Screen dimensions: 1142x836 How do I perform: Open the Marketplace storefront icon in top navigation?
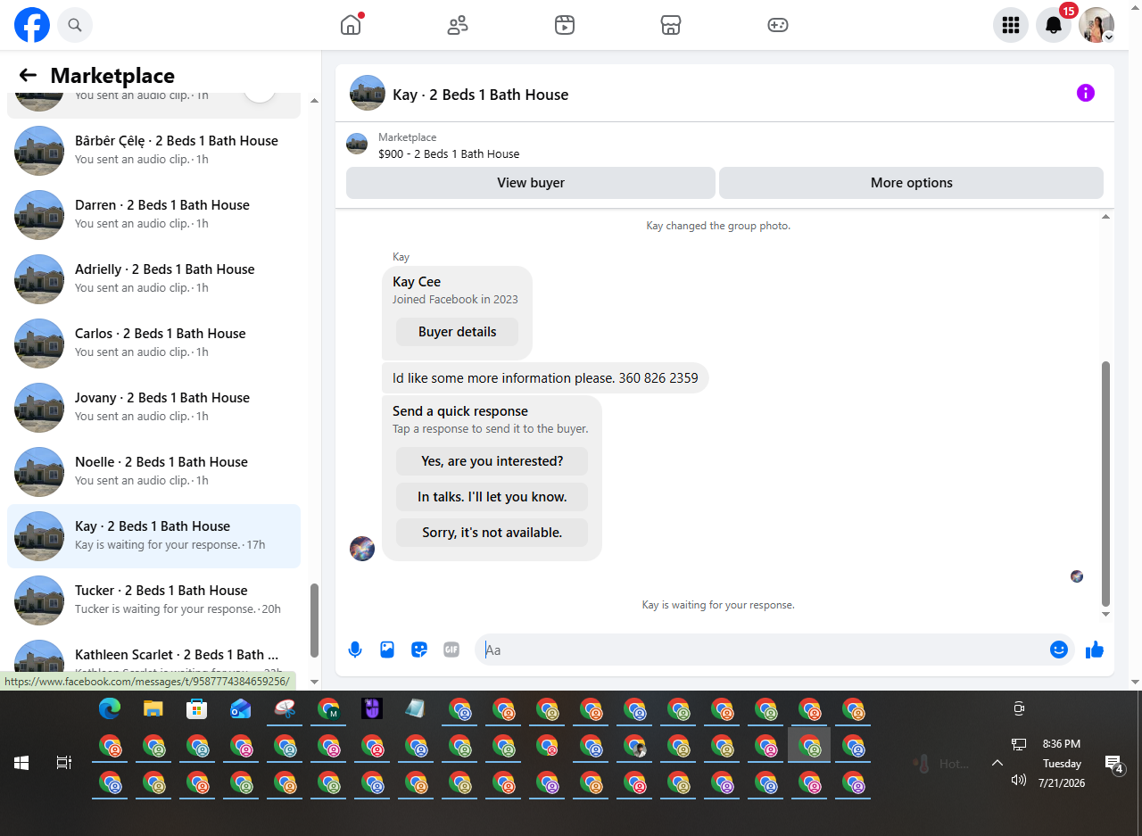671,25
